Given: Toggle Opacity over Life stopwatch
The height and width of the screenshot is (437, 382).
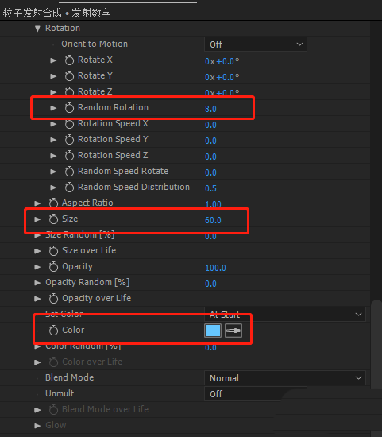Looking at the screenshot, I should tap(53, 299).
